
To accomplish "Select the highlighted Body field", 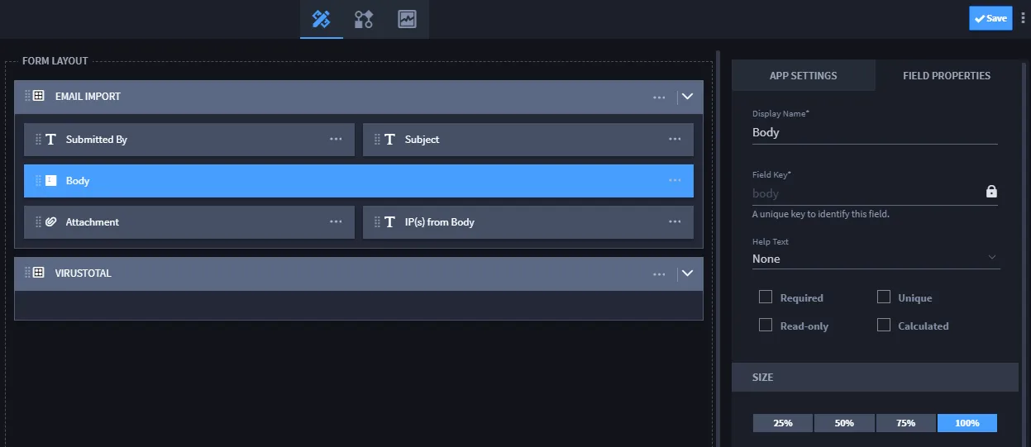I will 359,181.
